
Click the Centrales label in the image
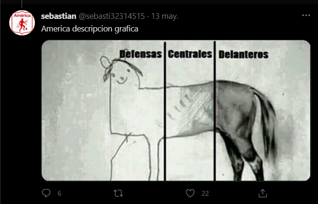190,54
